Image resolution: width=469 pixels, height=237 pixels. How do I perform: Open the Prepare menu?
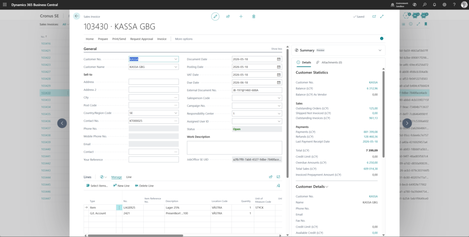tap(103, 39)
